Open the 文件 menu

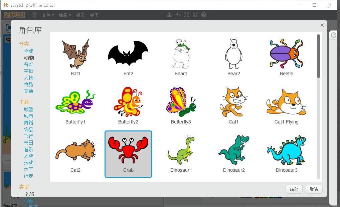click(x=48, y=15)
